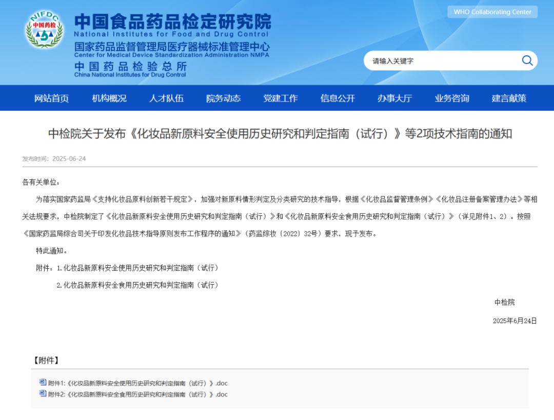Click the date 2025年6月24日
The height and width of the screenshot is (420, 554).
(515, 321)
